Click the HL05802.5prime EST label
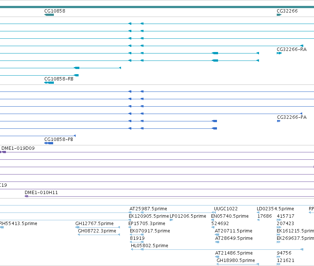Viewport: 314px width, 266px height. (x=149, y=246)
